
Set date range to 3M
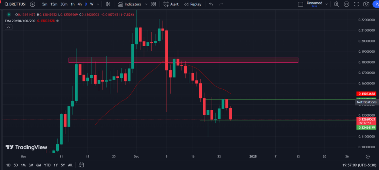pyautogui.click(x=31, y=165)
